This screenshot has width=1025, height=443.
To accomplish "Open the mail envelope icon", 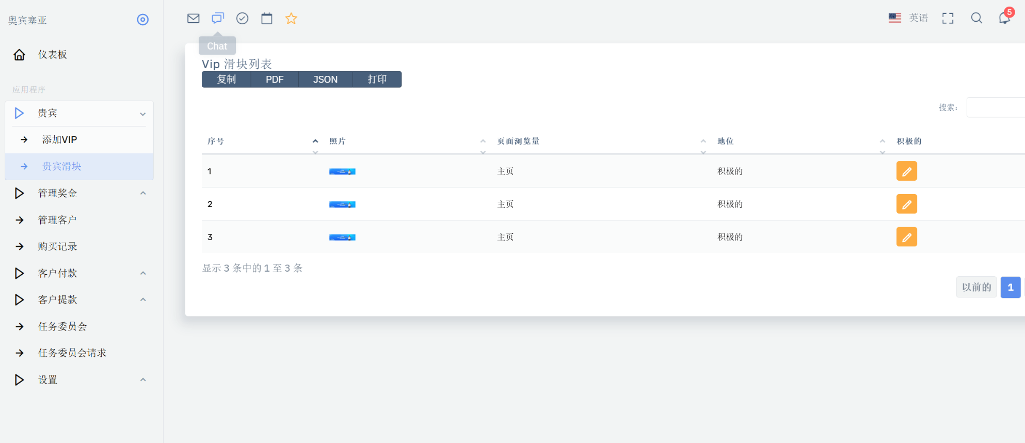I will [x=193, y=19].
